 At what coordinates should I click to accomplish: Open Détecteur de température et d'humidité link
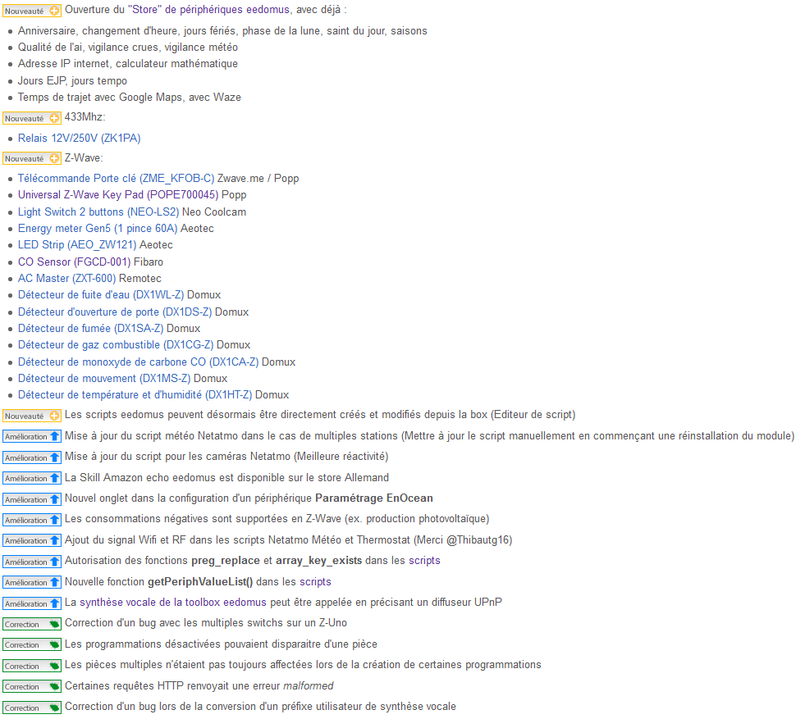135,394
